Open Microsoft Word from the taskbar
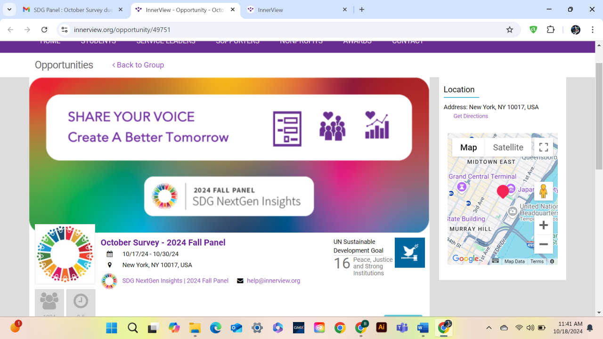Image resolution: width=603 pixels, height=339 pixels. tap(423, 328)
